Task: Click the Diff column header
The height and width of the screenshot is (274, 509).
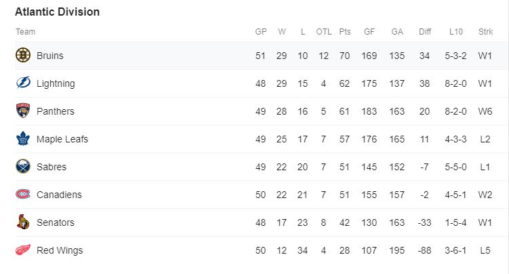Action: [424, 32]
